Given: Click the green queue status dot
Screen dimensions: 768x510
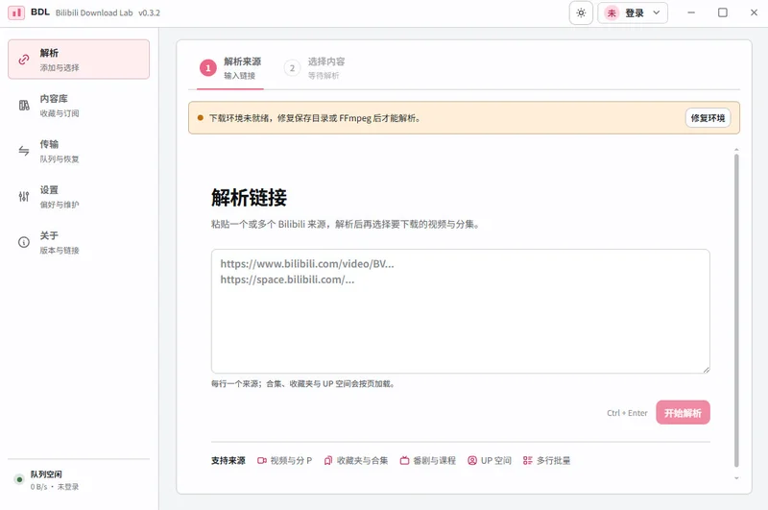Looking at the screenshot, I should [x=19, y=479].
